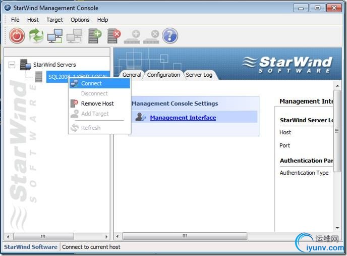Click the 'Connect to current host' status text

pos(91,247)
